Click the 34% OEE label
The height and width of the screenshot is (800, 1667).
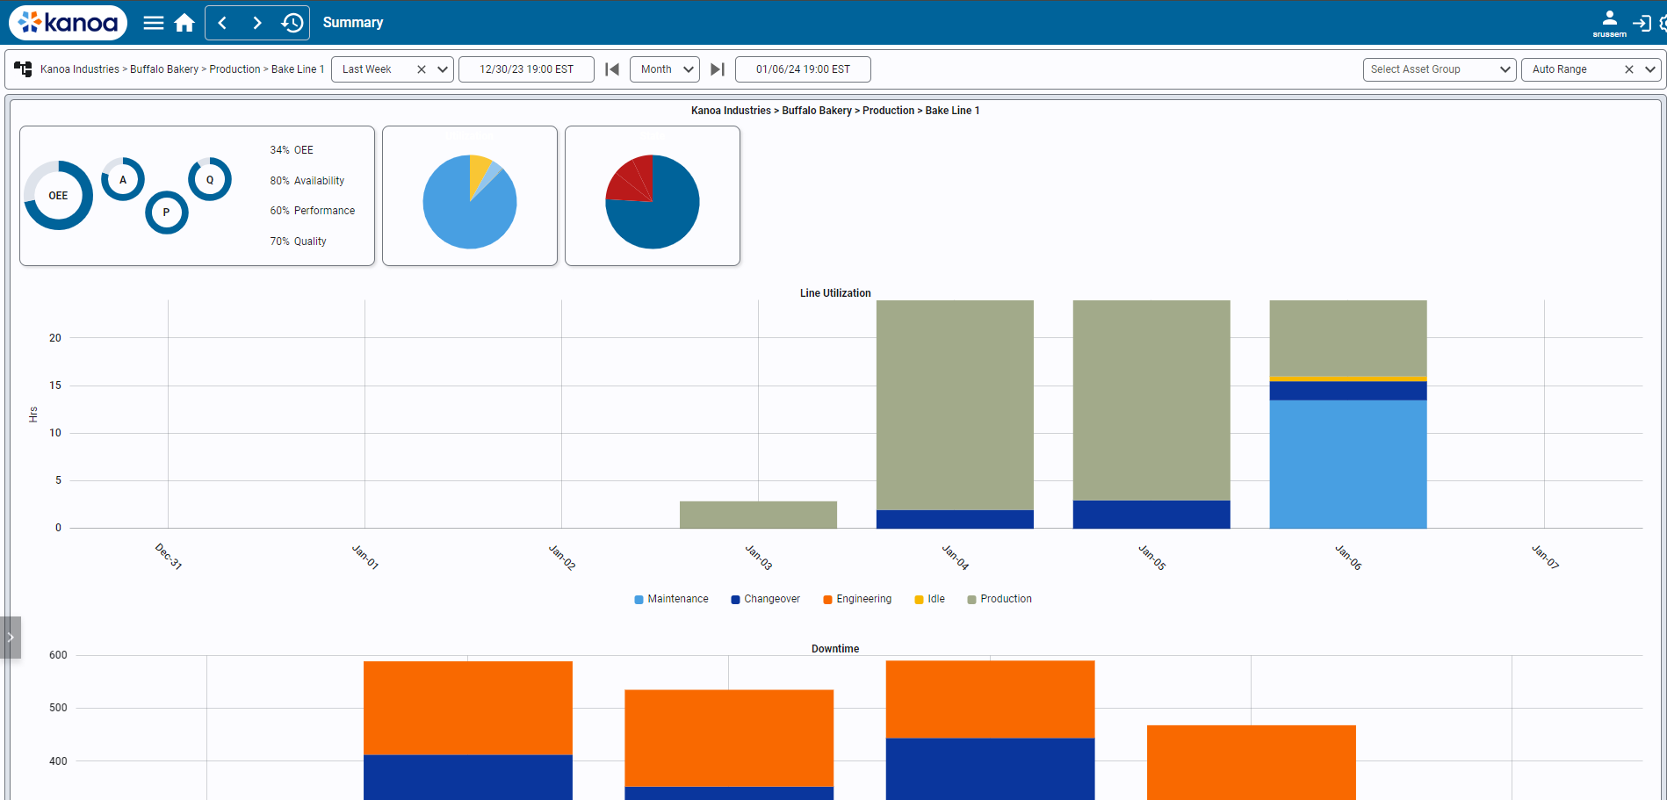click(292, 150)
